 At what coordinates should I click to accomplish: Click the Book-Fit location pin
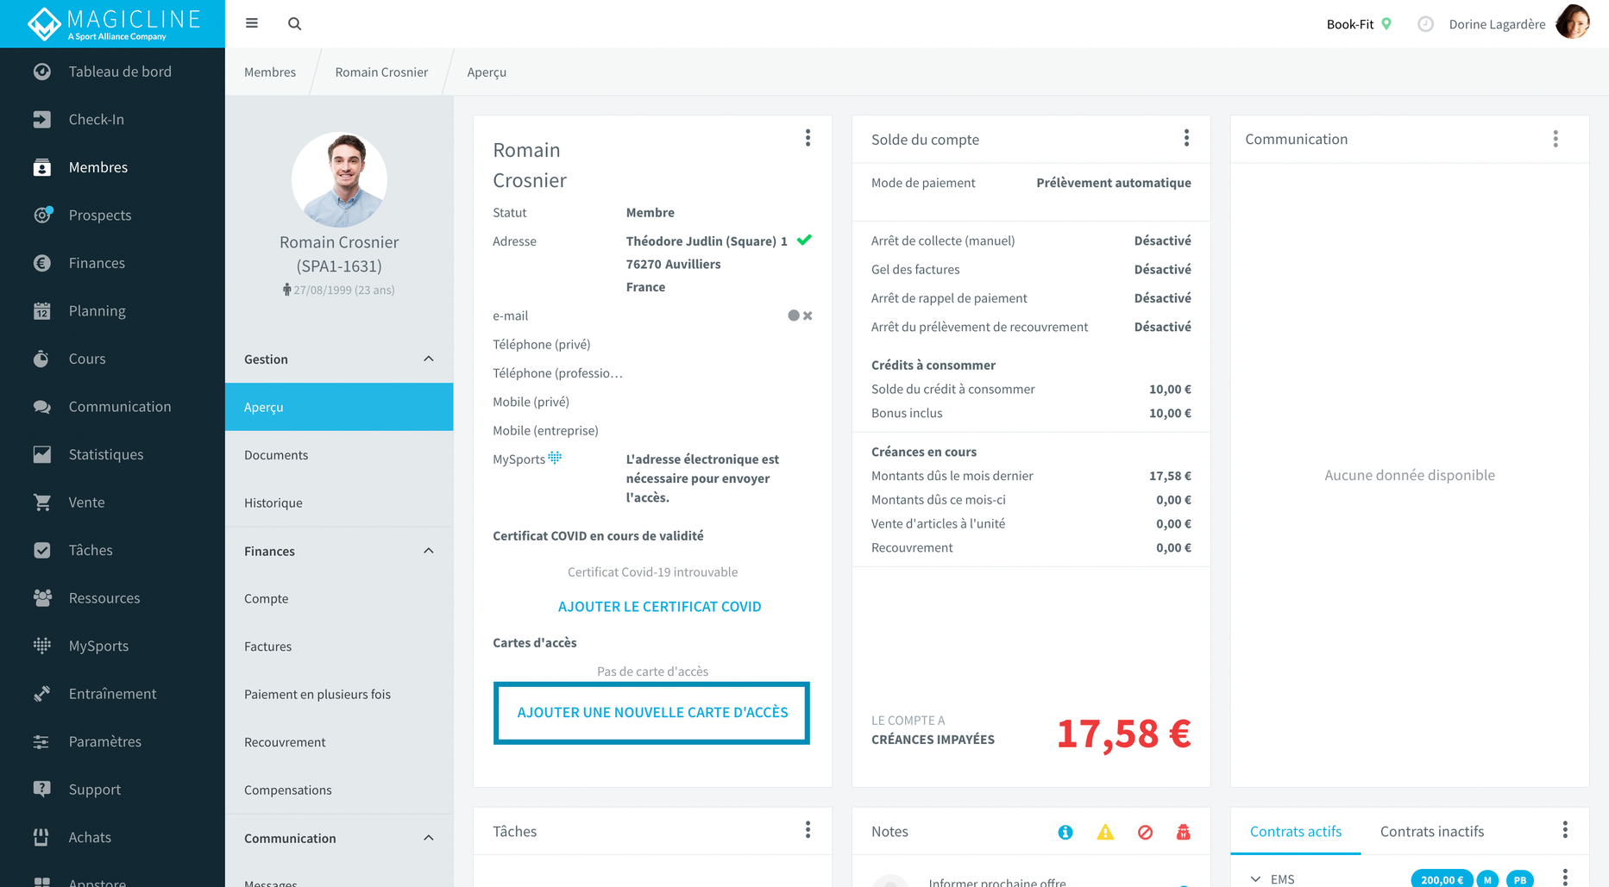(1386, 24)
